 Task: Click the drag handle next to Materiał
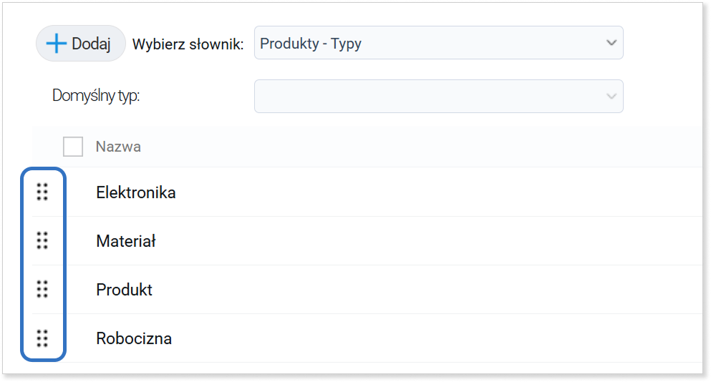42,240
